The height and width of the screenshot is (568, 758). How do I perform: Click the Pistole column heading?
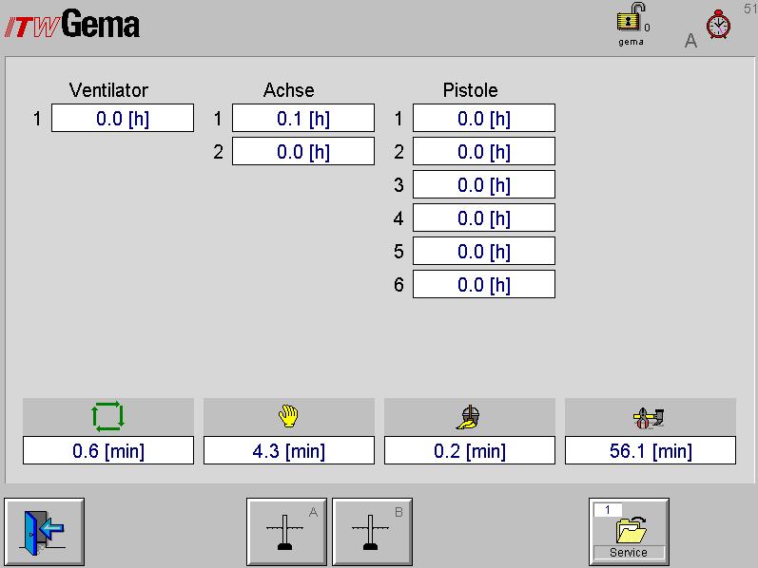(x=470, y=90)
